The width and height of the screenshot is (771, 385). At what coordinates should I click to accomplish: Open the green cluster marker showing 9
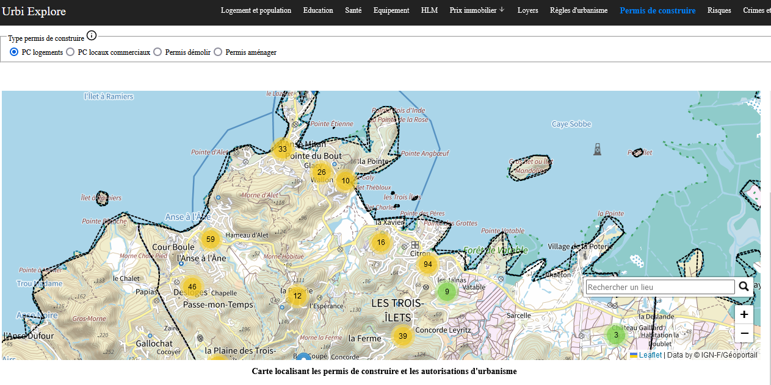click(x=447, y=292)
